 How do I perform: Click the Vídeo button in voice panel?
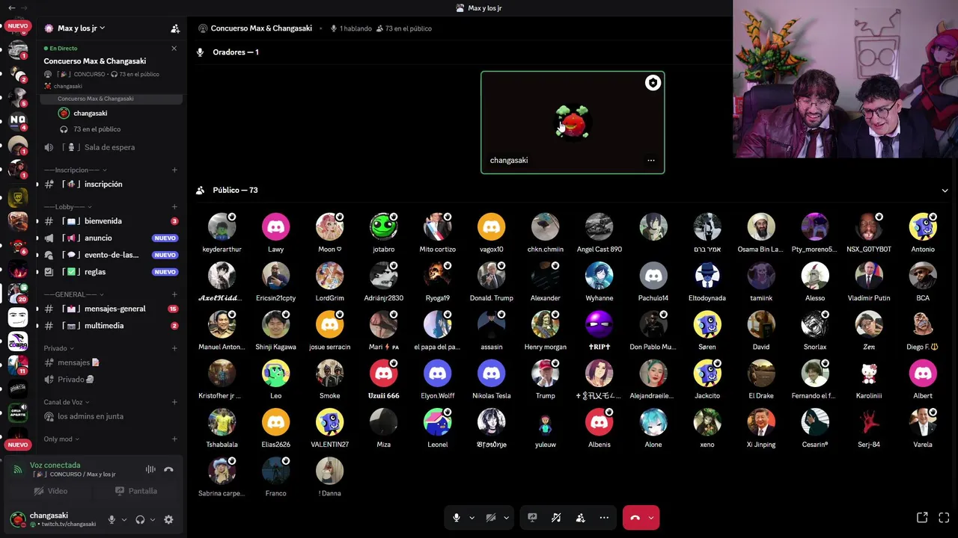(x=51, y=491)
